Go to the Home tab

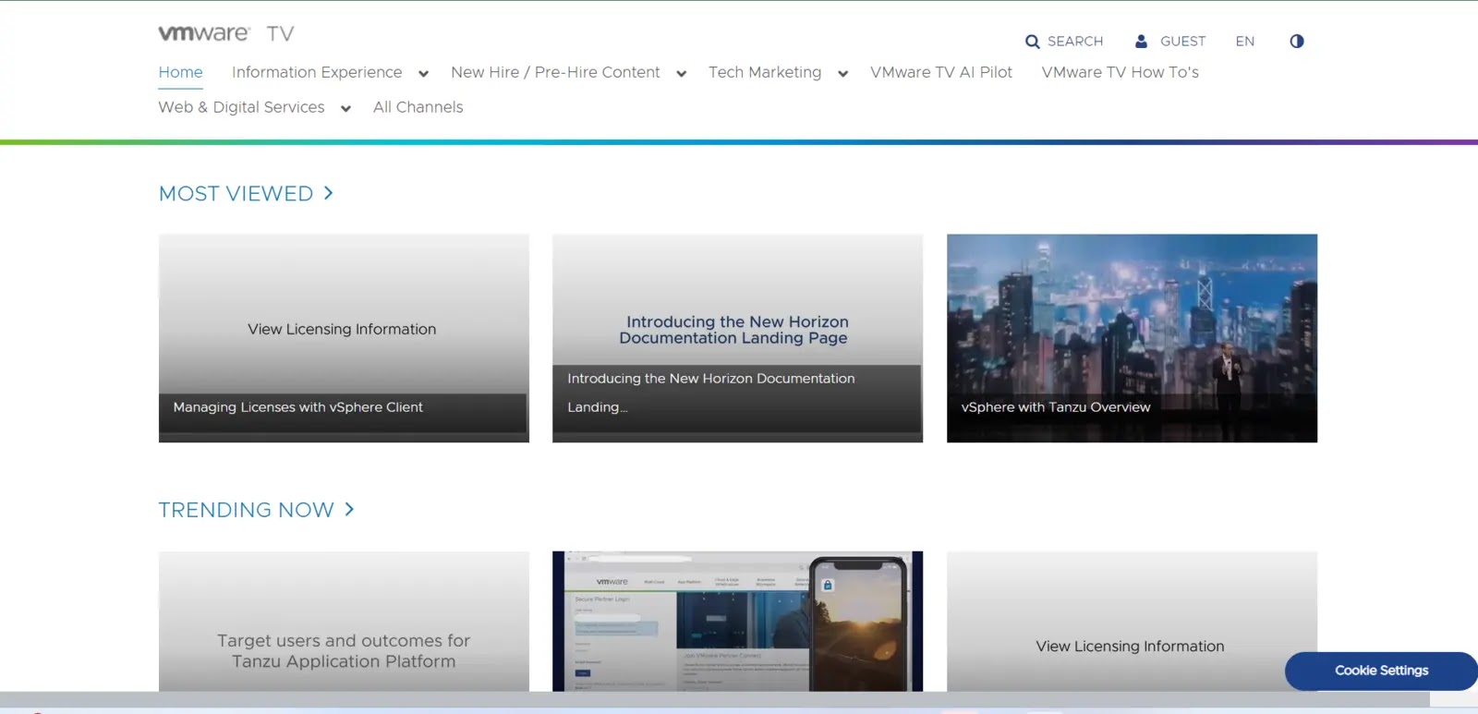180,72
